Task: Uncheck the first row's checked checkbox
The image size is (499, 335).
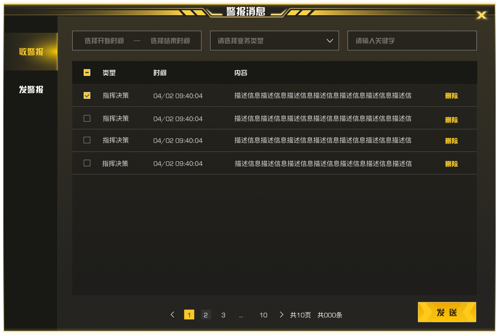Action: [x=87, y=95]
